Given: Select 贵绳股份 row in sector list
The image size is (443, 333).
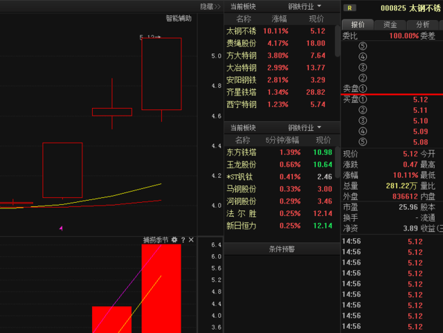Looking at the screenshot, I should pyautogui.click(x=280, y=43).
